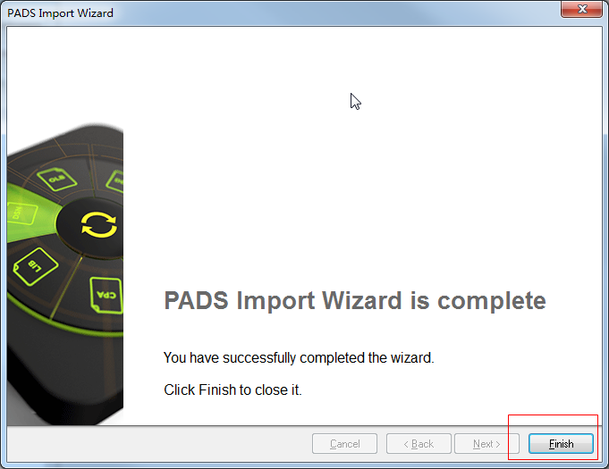Click the 'You have successfully completed' message
609x469 pixels.
point(299,357)
